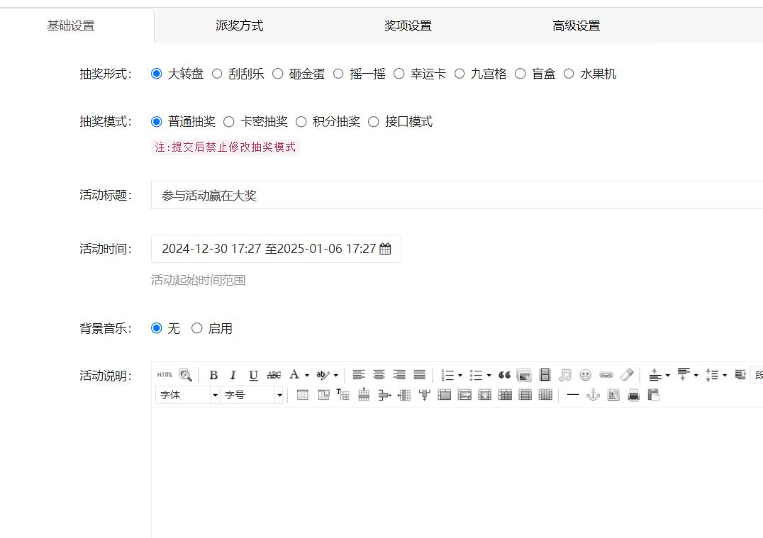
Task: Click the hyperlink icon in the editor toolbar
Action: (606, 375)
